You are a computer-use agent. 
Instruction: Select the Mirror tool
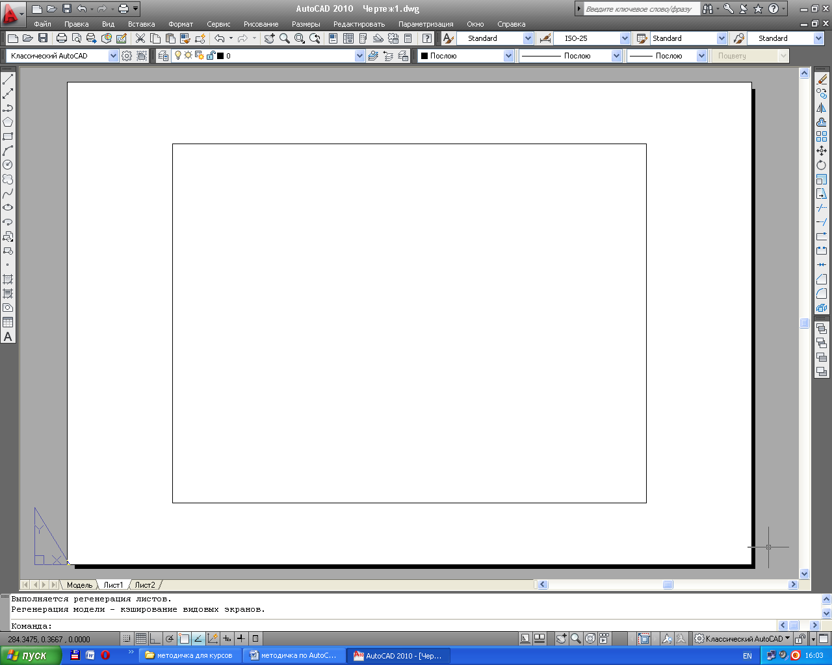click(x=822, y=108)
